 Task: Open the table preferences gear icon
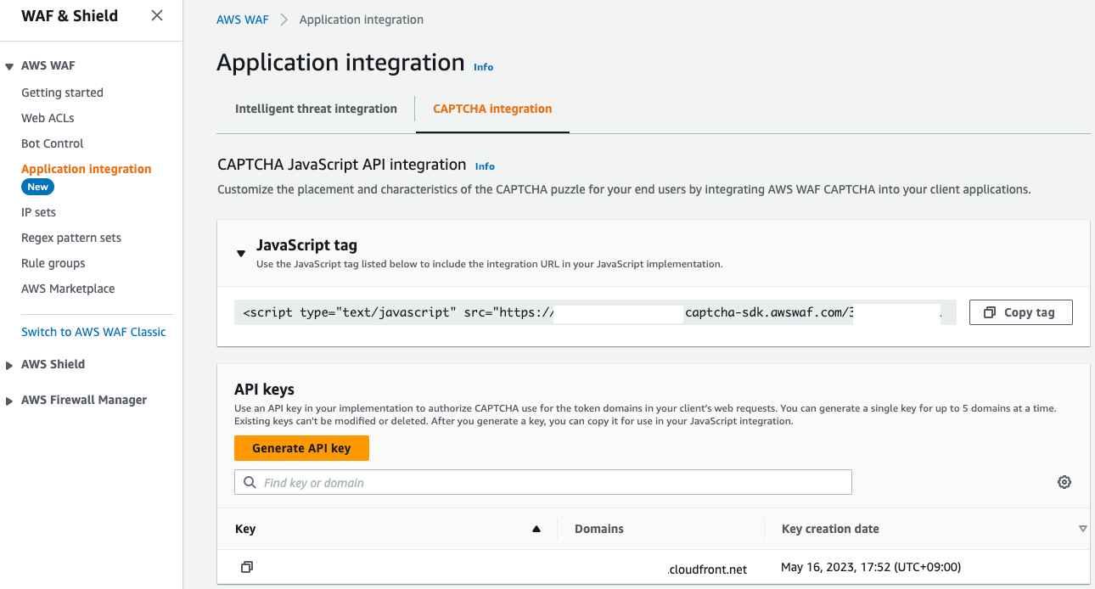pyautogui.click(x=1064, y=481)
